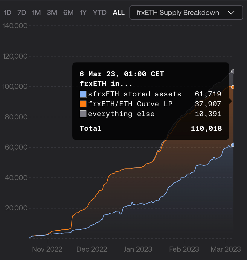Choose the 1Y time range
This screenshot has height=260, width=247.
click(83, 13)
